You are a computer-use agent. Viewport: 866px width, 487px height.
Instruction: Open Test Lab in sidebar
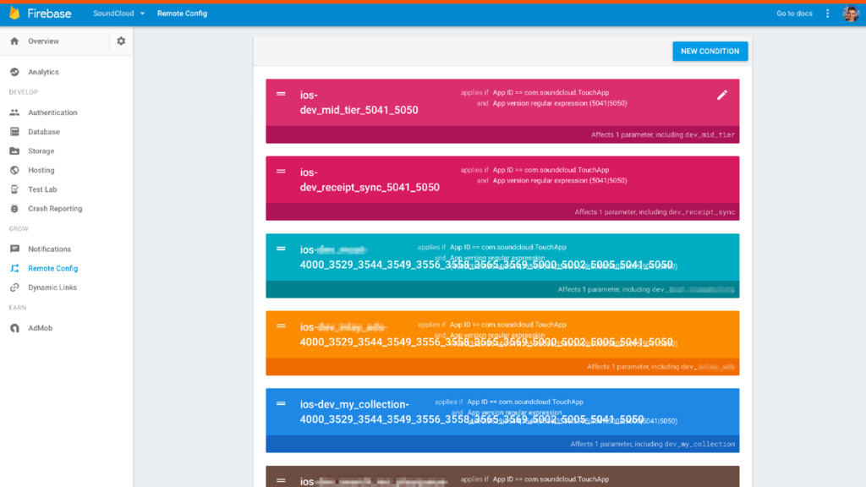[42, 189]
